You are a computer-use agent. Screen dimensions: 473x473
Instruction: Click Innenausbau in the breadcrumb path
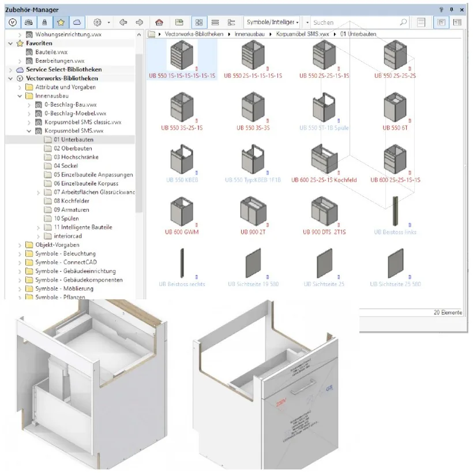(x=249, y=34)
